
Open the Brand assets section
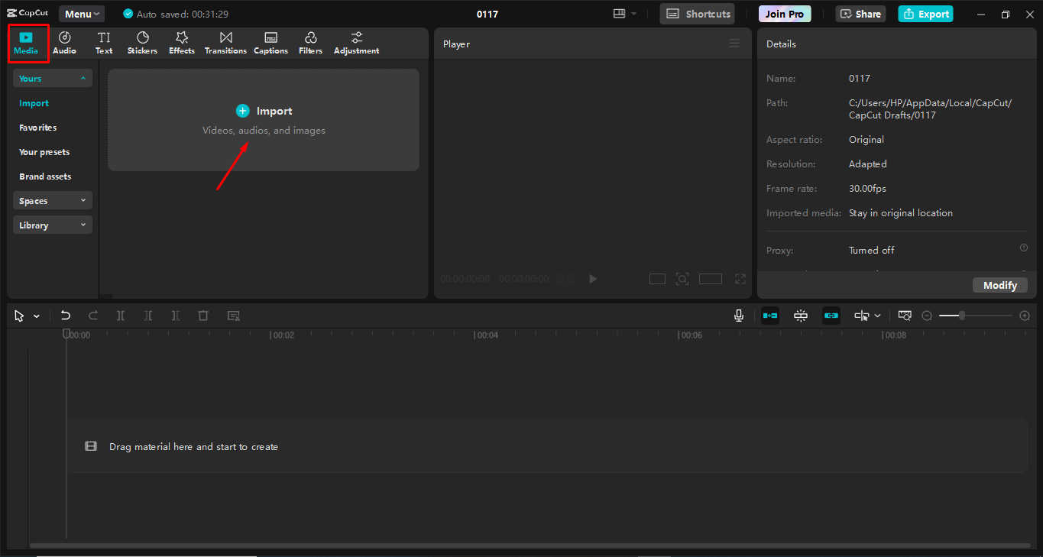click(x=44, y=176)
